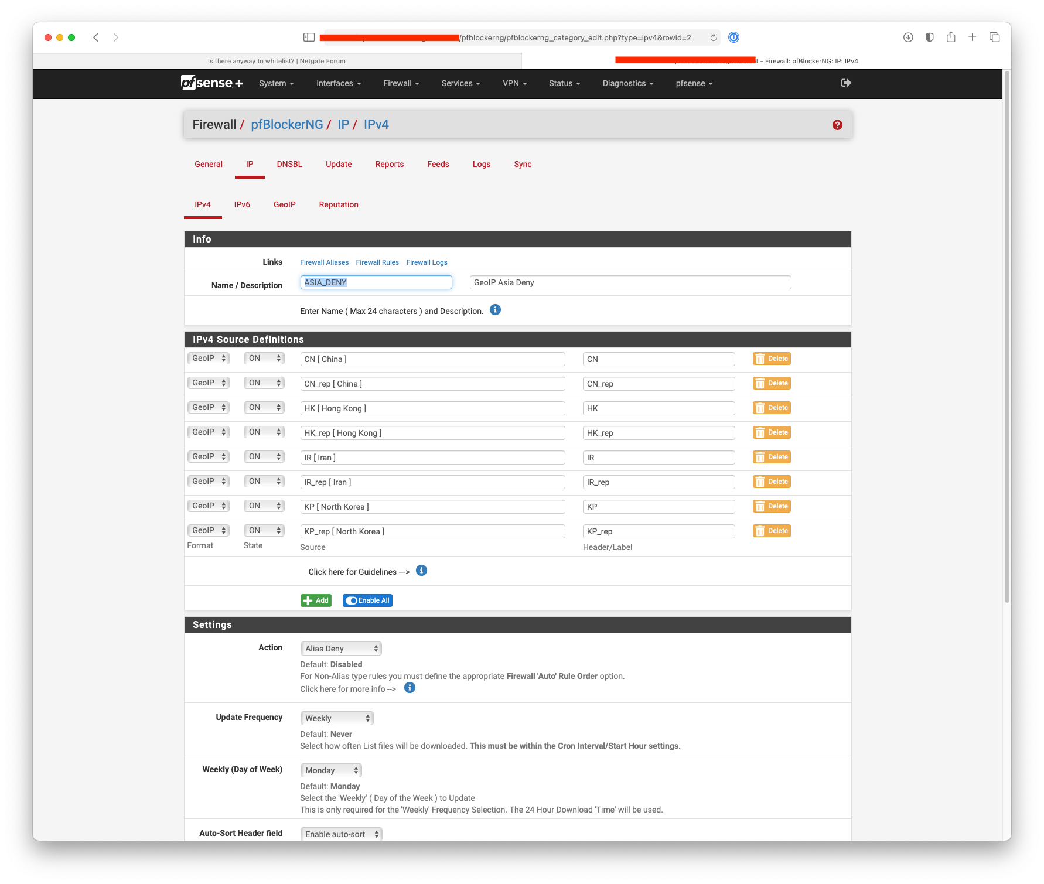
Task: Switch to the GeoIP sub-tab
Action: tap(285, 204)
